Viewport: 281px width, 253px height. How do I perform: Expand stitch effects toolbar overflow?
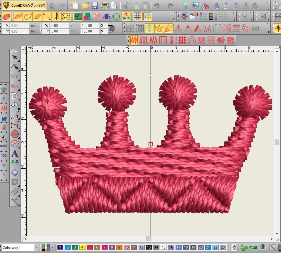[x=268, y=29]
